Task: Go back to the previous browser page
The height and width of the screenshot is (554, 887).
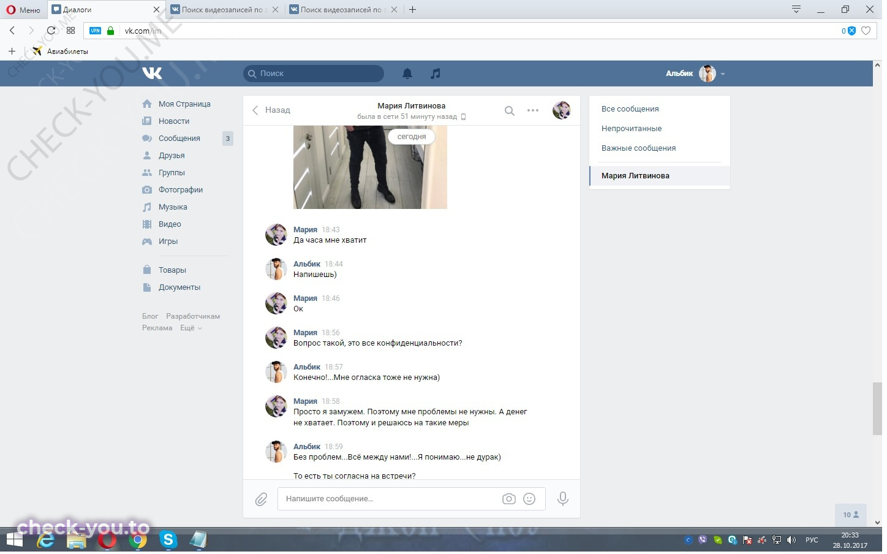Action: tap(12, 31)
